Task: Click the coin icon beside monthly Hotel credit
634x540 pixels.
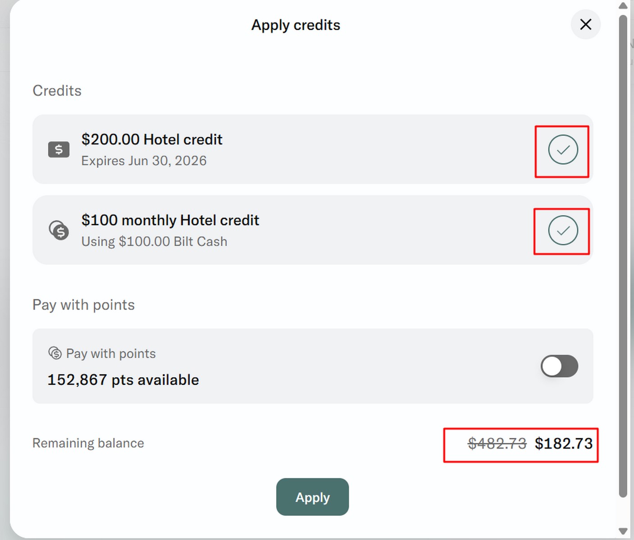Action: tap(59, 230)
